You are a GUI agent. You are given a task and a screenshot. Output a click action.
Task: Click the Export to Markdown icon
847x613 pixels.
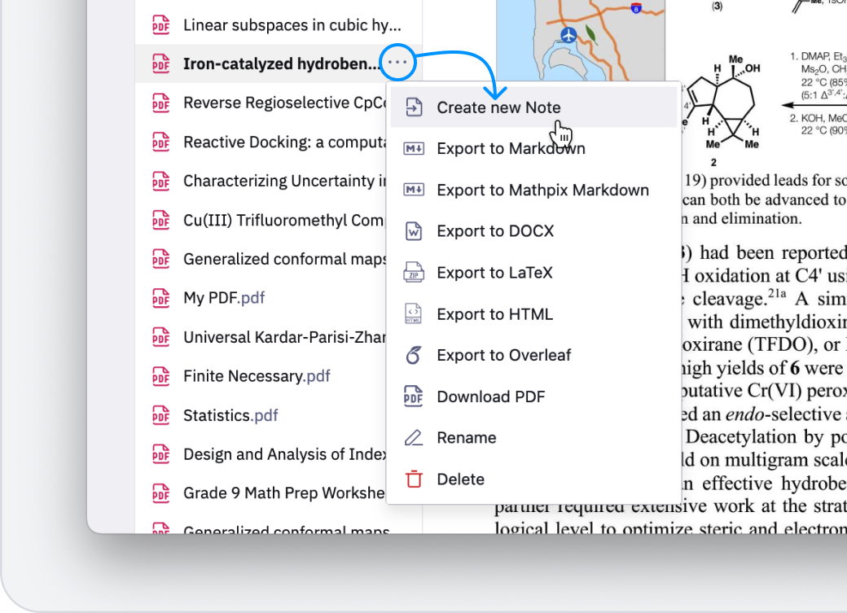pyautogui.click(x=414, y=148)
